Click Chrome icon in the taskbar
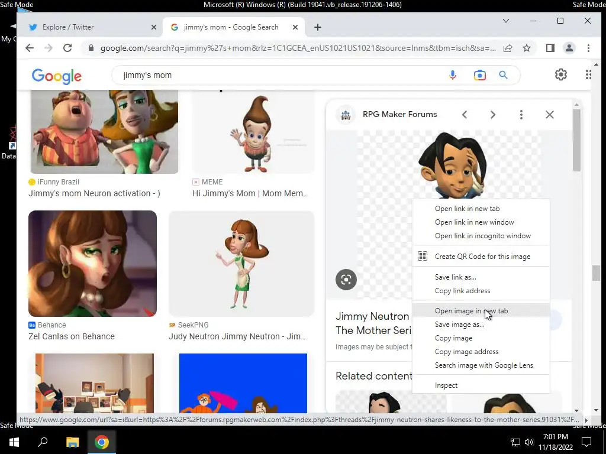The width and height of the screenshot is (606, 454). 102,442
